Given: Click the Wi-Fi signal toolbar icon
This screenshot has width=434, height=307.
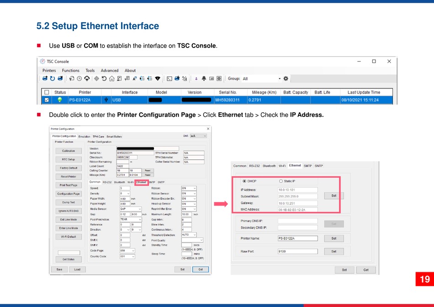Looking at the screenshot, I should pos(158,79).
